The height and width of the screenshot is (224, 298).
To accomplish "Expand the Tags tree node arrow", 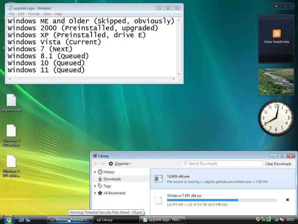I will pyautogui.click(x=95, y=186).
